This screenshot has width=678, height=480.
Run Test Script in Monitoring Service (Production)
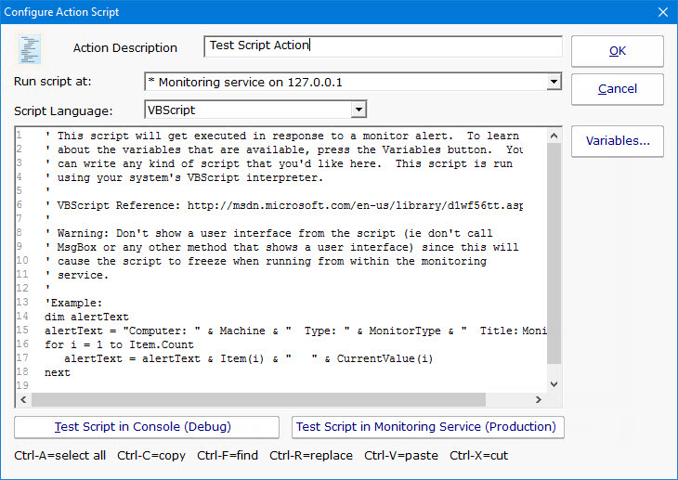(x=428, y=427)
